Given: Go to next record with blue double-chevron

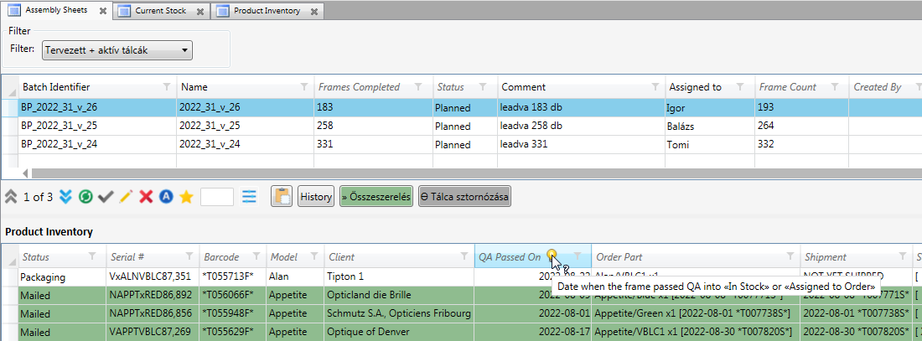Looking at the screenshot, I should 65,197.
